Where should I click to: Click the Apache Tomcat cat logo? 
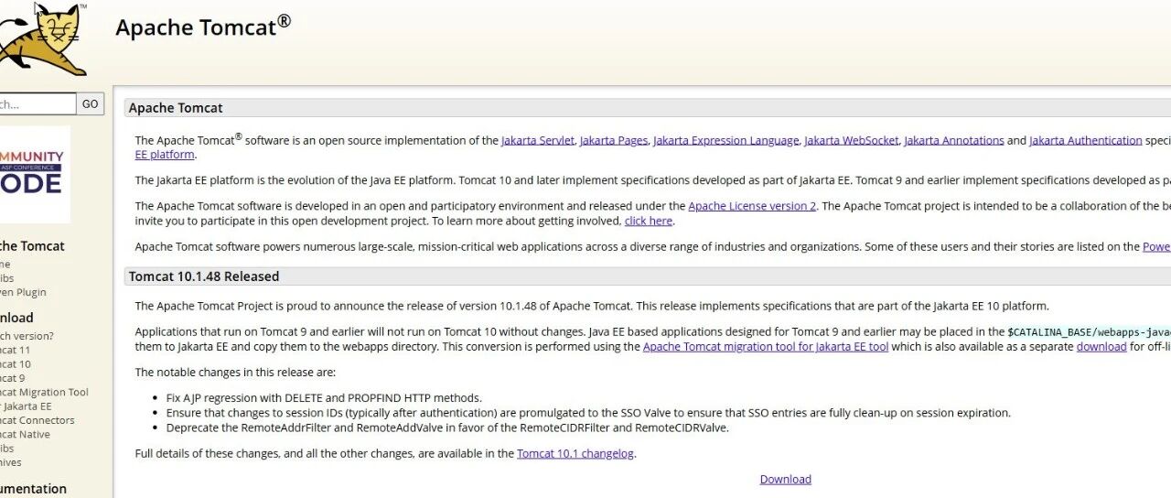click(x=42, y=39)
